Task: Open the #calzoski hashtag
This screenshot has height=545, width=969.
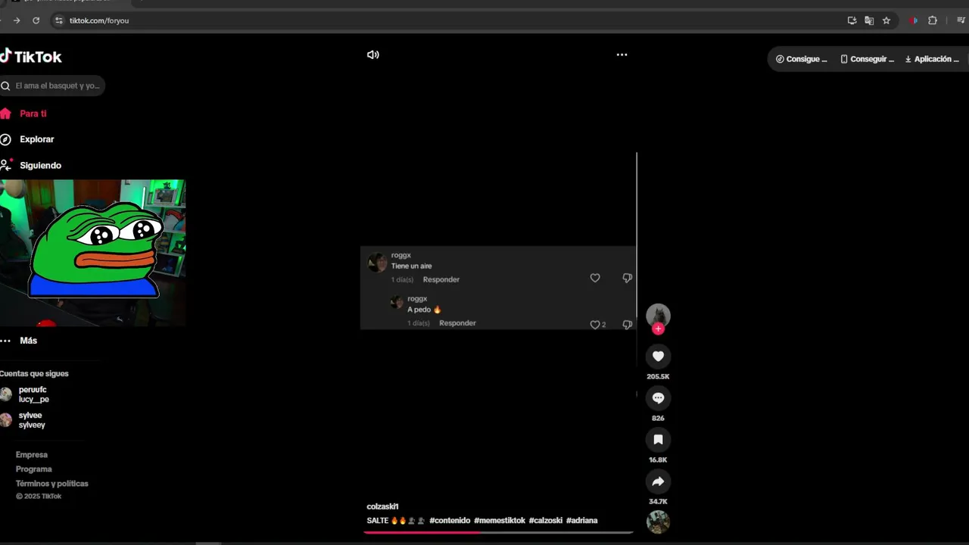Action: click(546, 521)
